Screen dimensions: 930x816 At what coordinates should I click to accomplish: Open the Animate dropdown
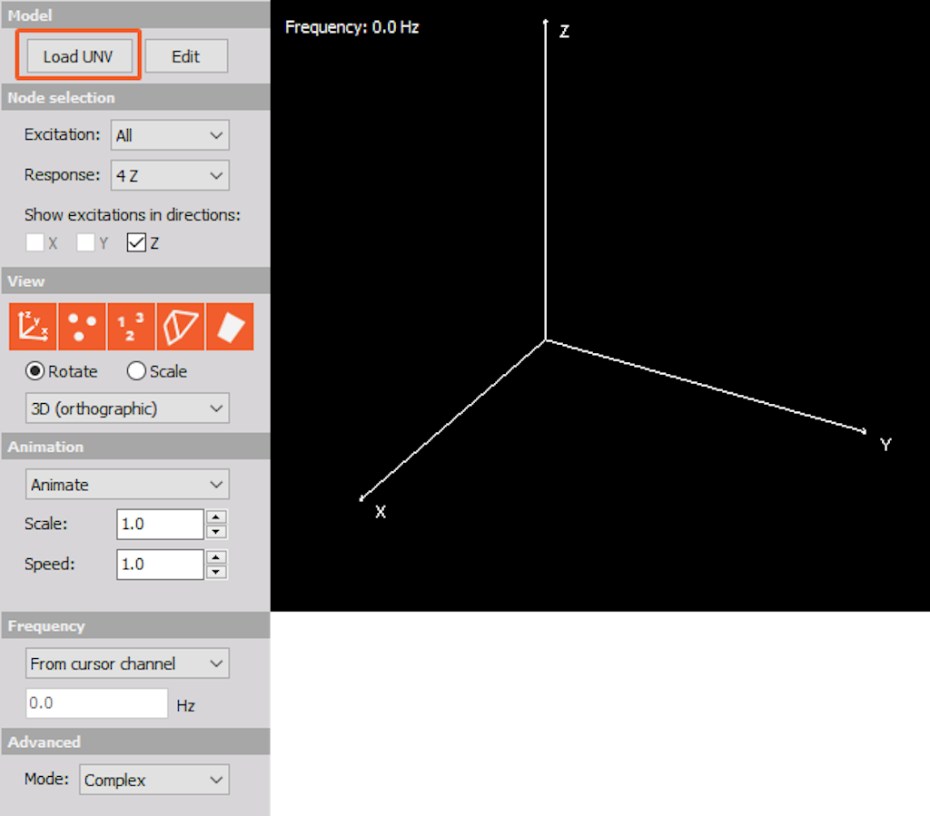click(127, 484)
